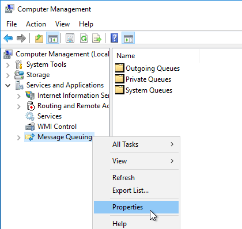The width and height of the screenshot is (242, 229).
Task: Open the Action menu
Action: coord(36,24)
